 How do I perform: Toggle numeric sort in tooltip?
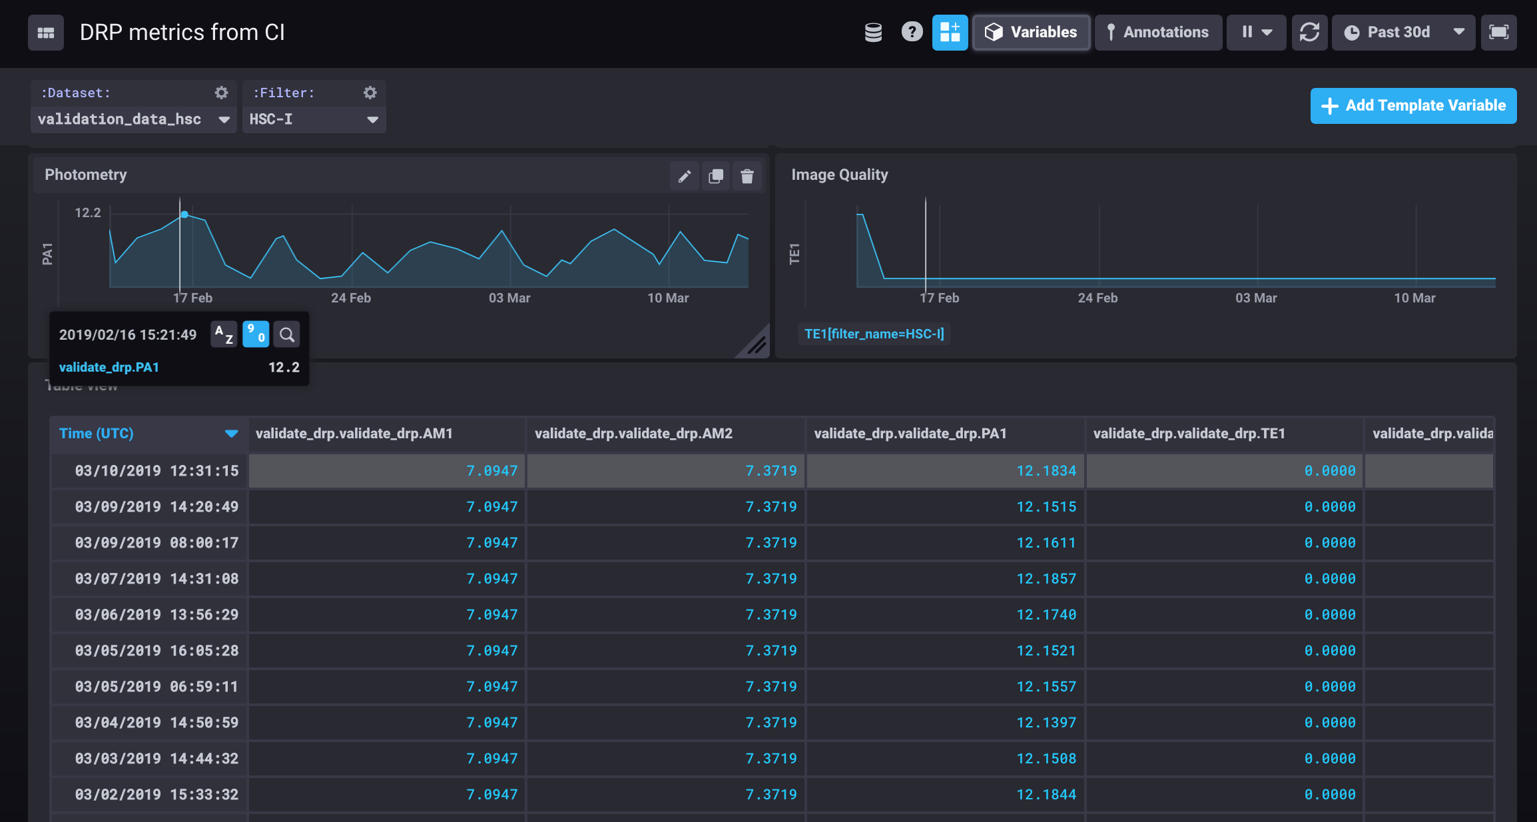pyautogui.click(x=256, y=334)
